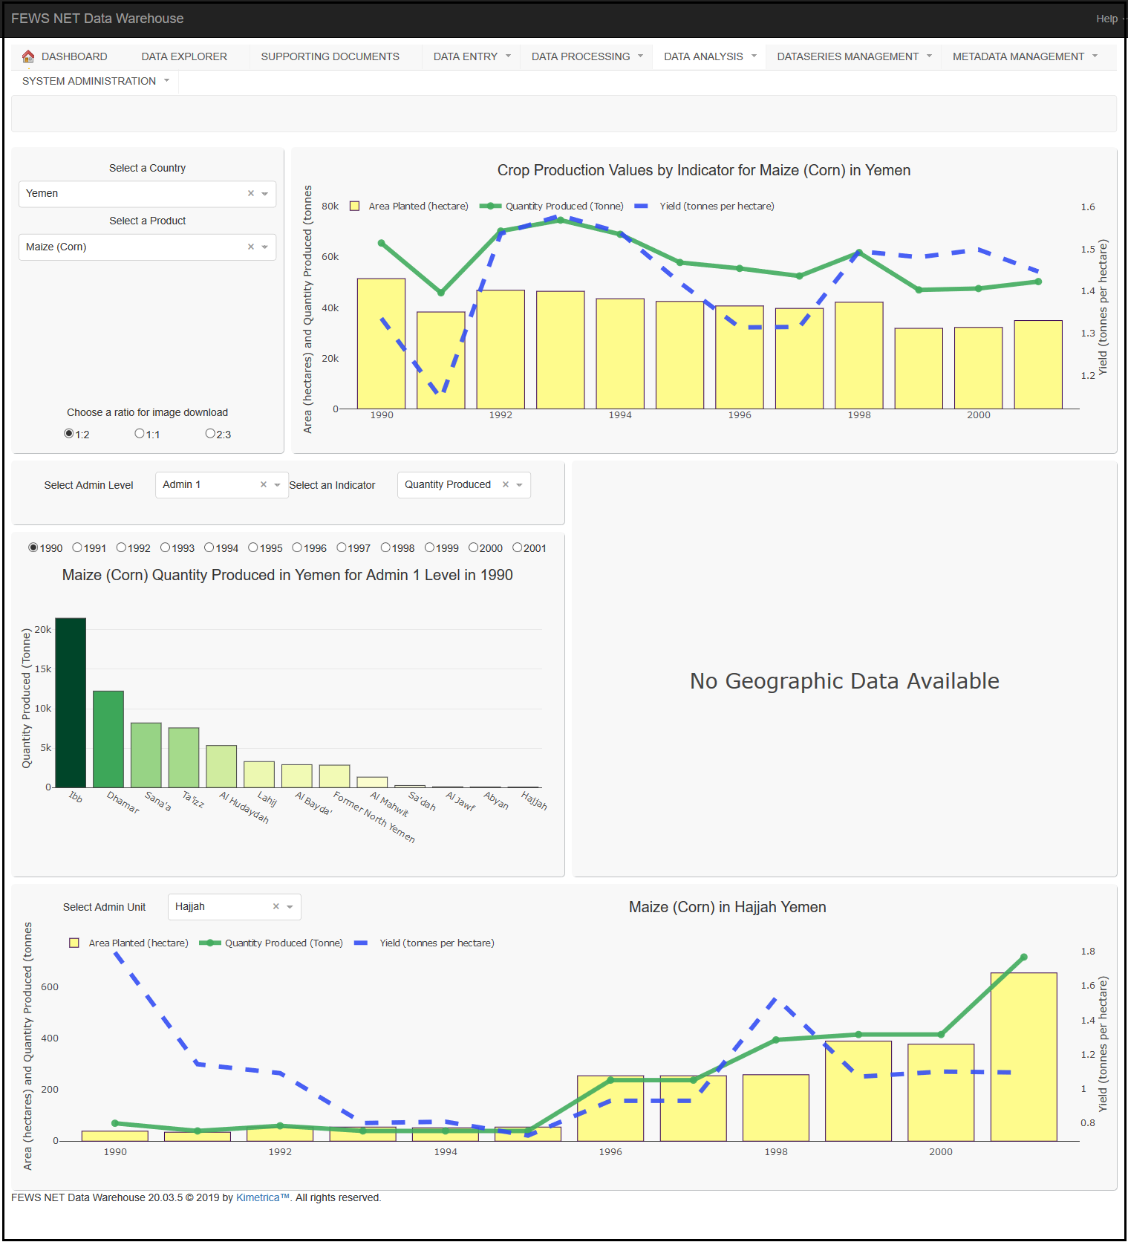
Task: Clear the Admin 1 level selection
Action: [264, 485]
